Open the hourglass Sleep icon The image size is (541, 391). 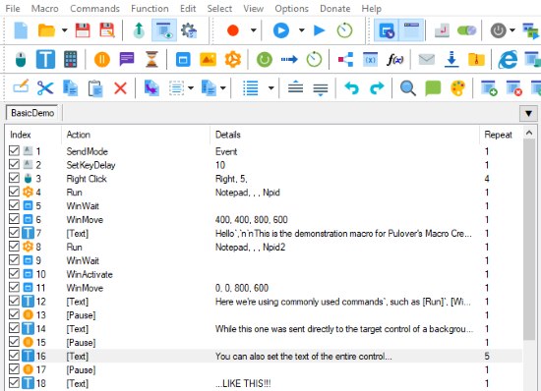151,59
